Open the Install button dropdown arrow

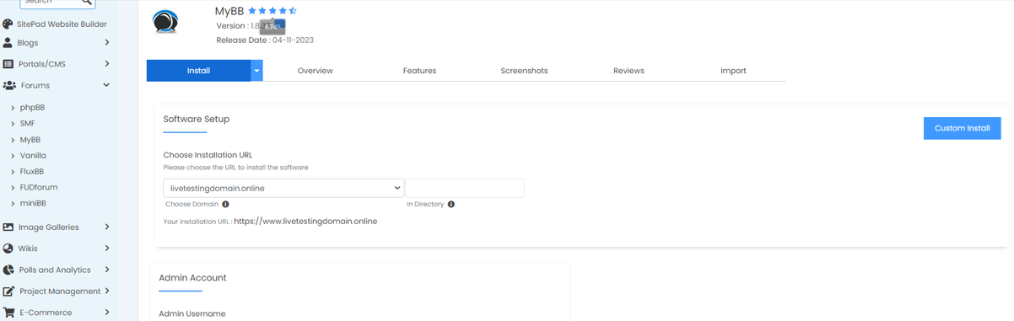pos(256,71)
